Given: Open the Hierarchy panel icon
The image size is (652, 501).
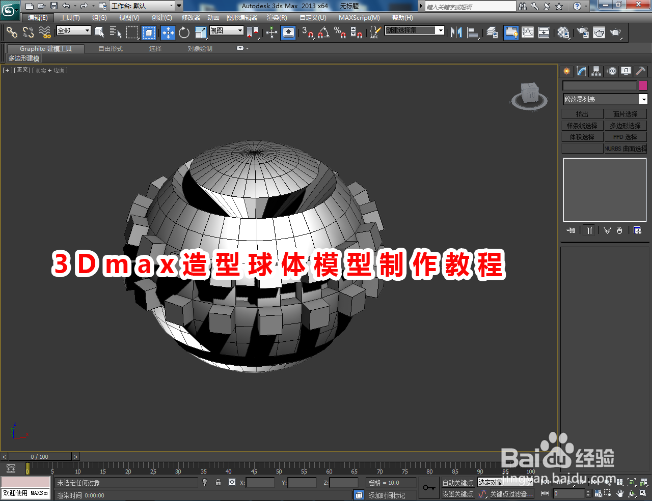Looking at the screenshot, I should (x=596, y=71).
